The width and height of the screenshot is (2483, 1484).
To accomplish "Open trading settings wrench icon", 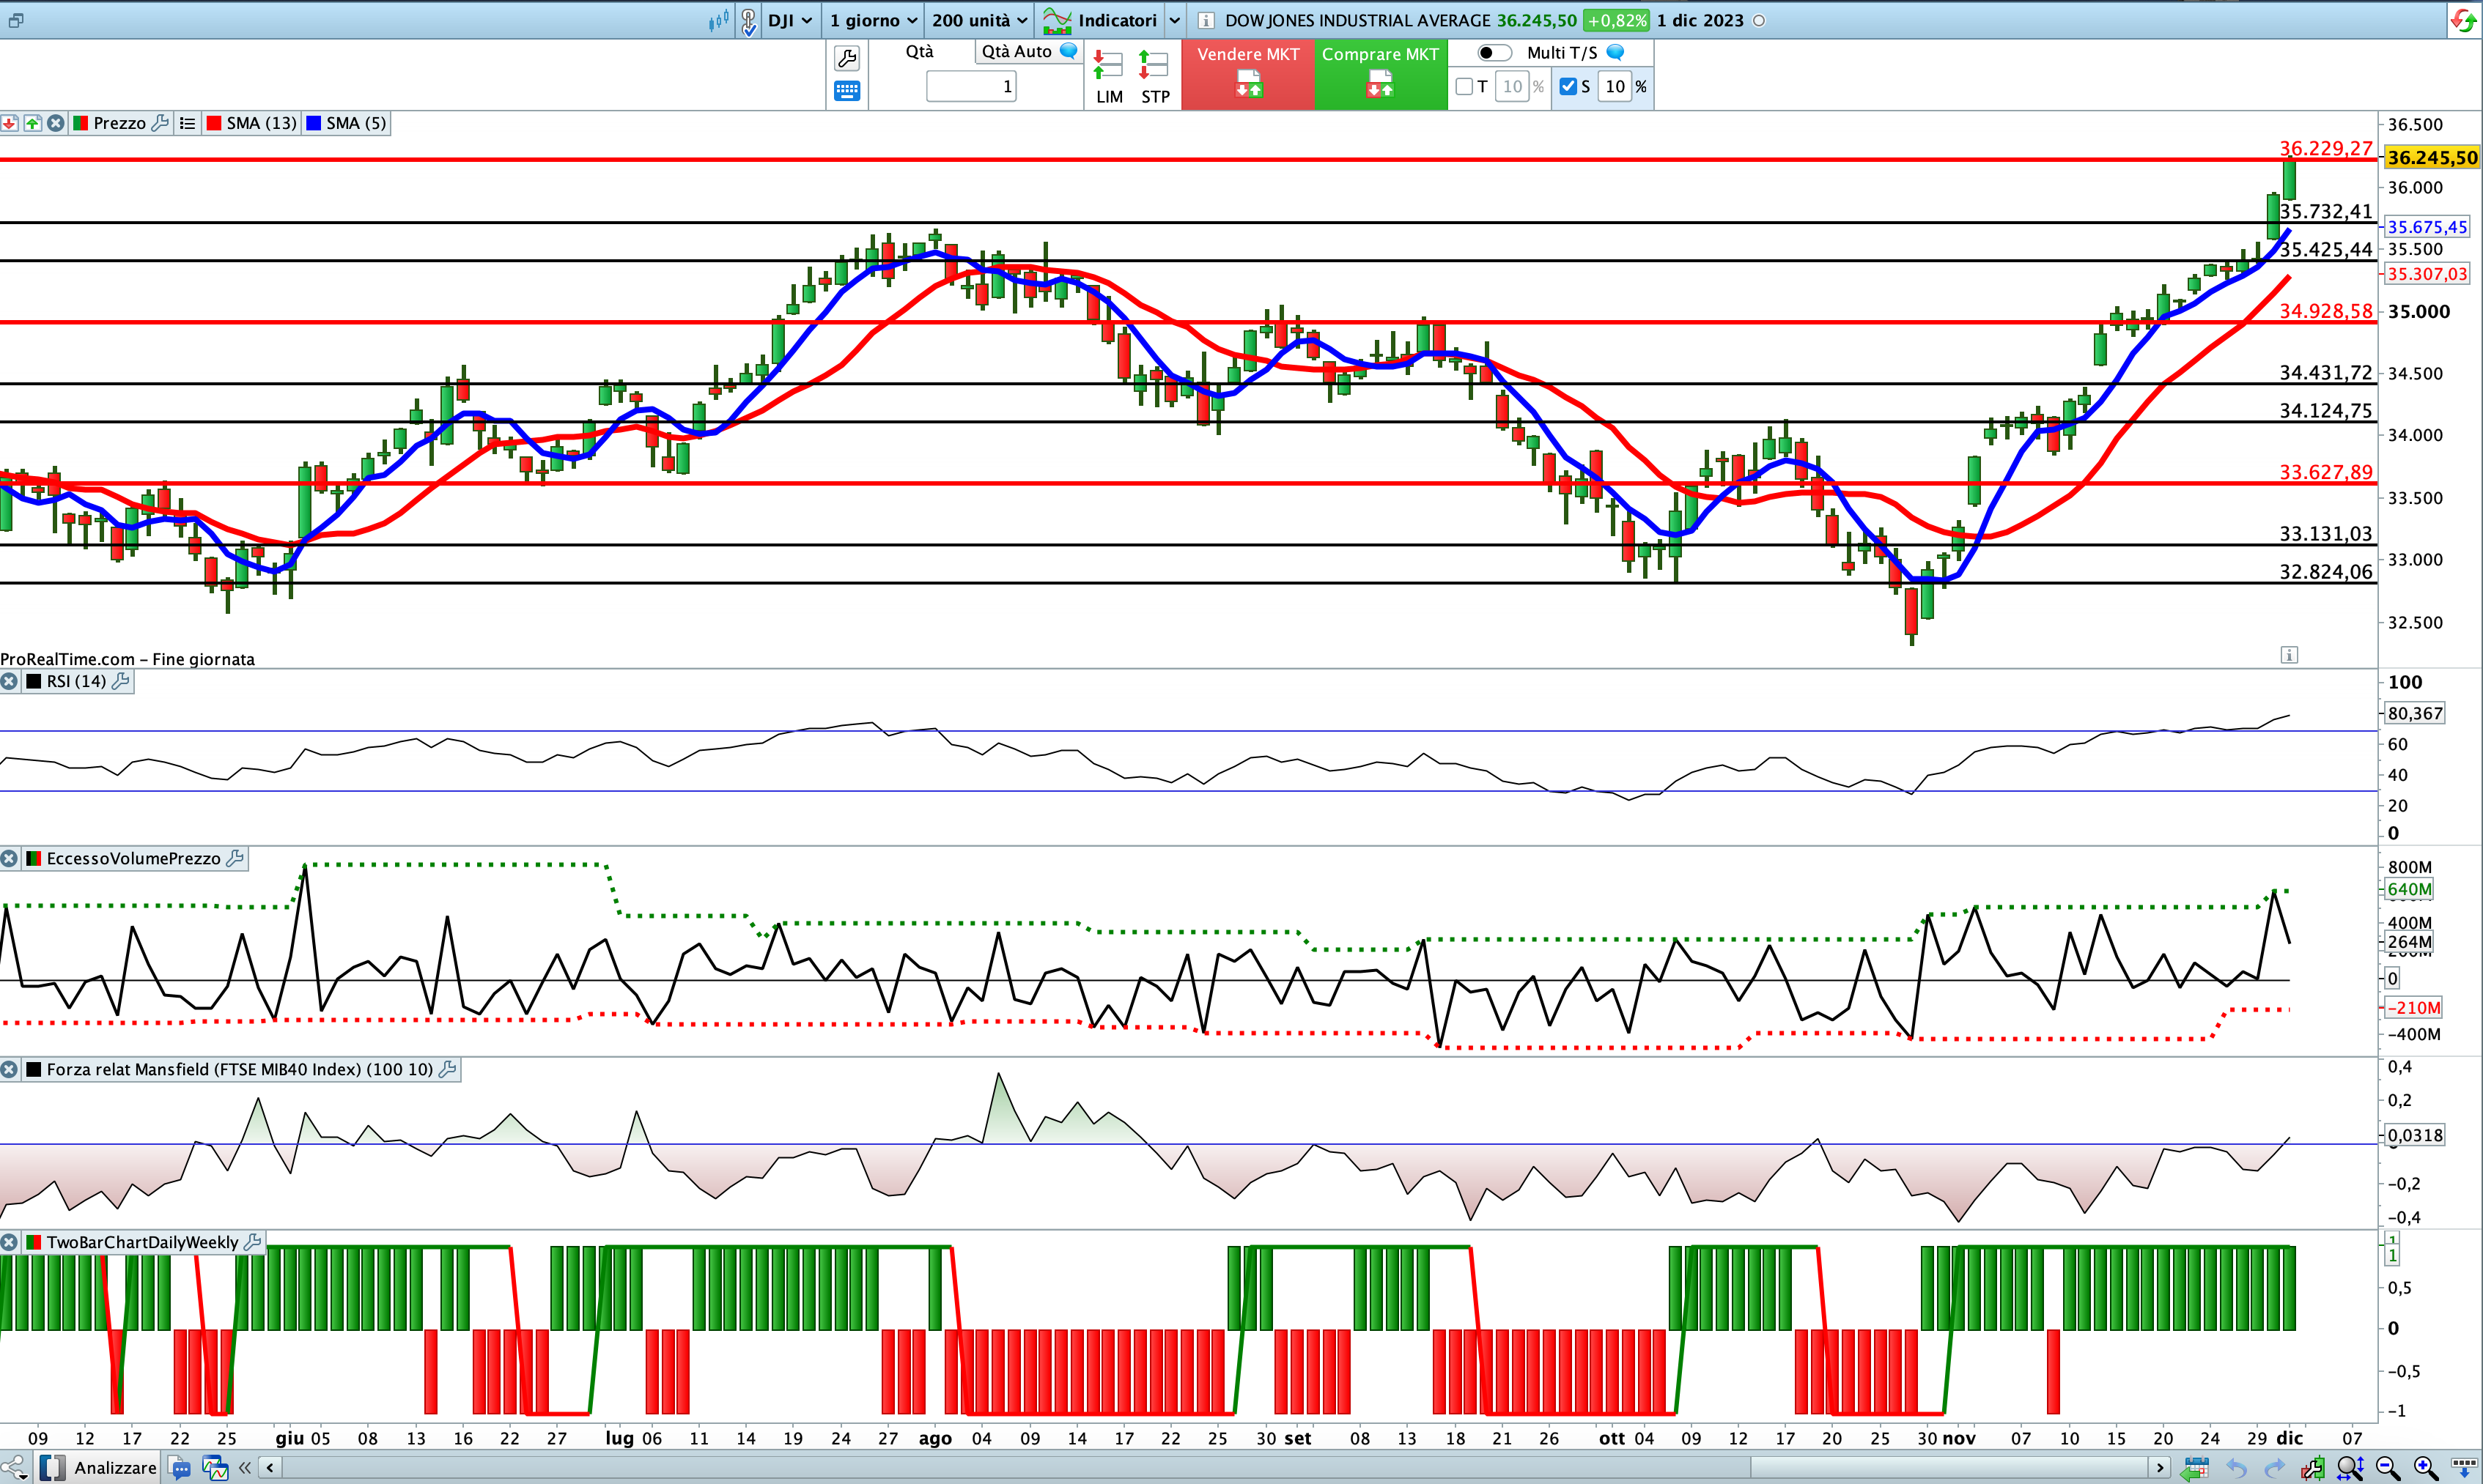I will [x=846, y=59].
